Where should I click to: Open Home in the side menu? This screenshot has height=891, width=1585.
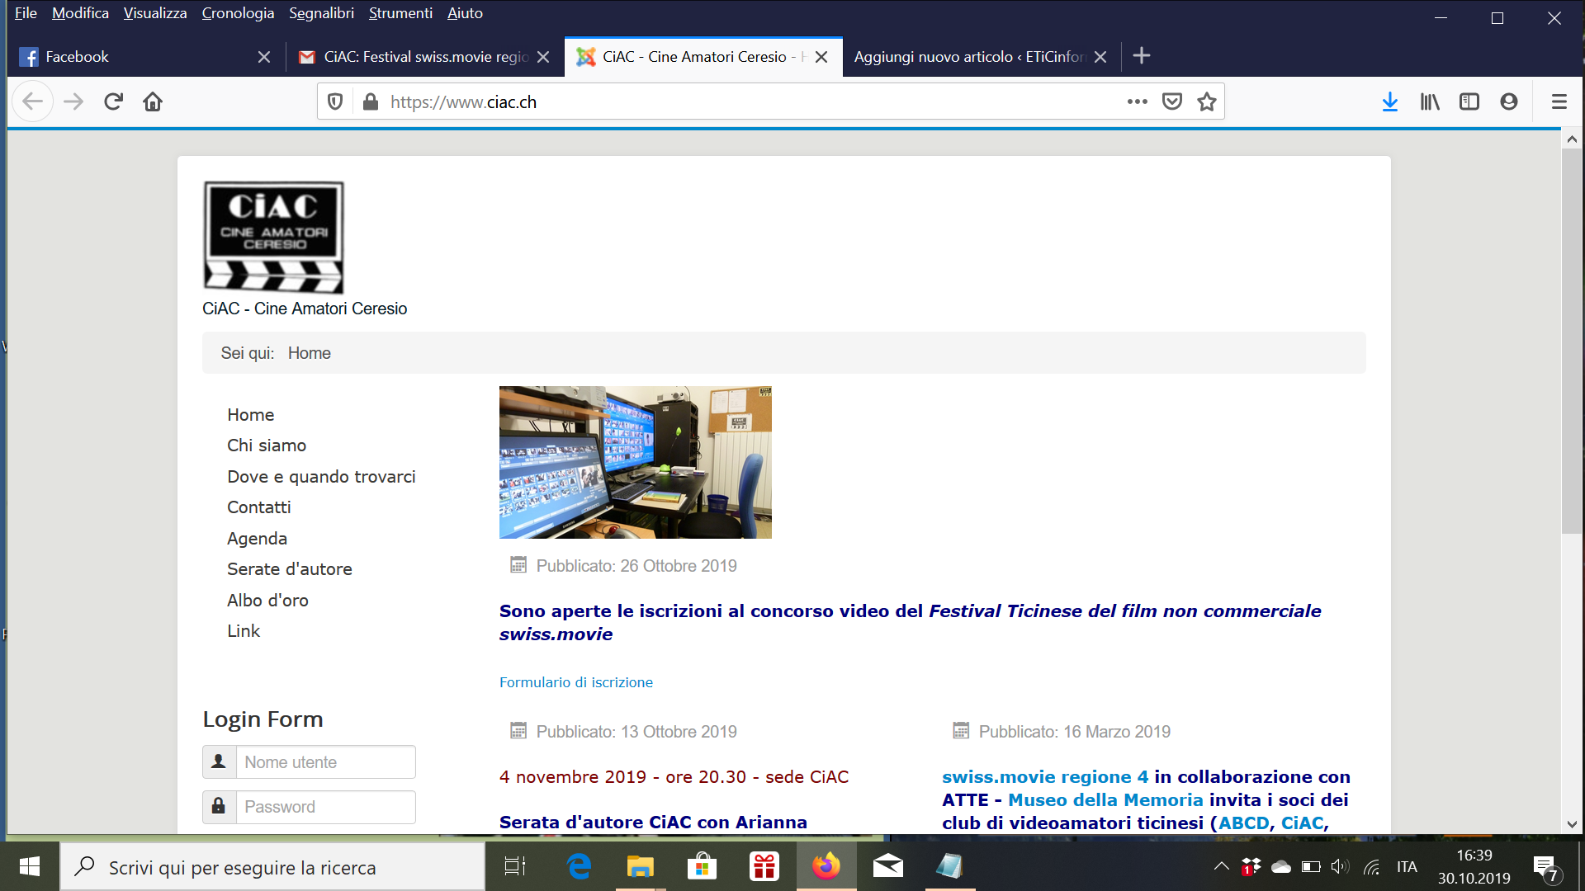pyautogui.click(x=251, y=415)
